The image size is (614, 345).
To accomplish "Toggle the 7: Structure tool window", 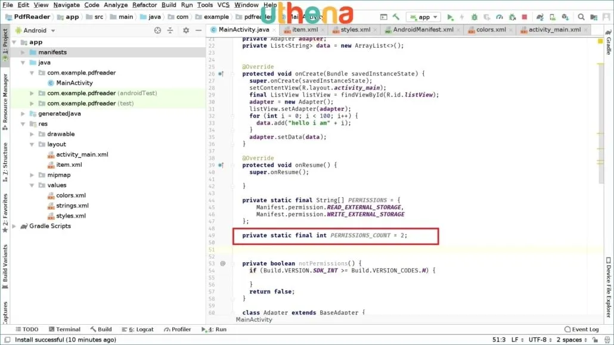I will pos(5,162).
